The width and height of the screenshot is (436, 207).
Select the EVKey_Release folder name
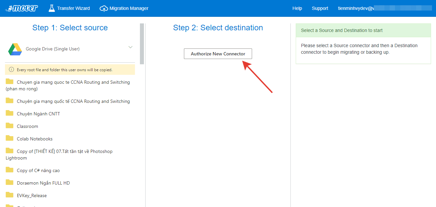pyautogui.click(x=32, y=195)
